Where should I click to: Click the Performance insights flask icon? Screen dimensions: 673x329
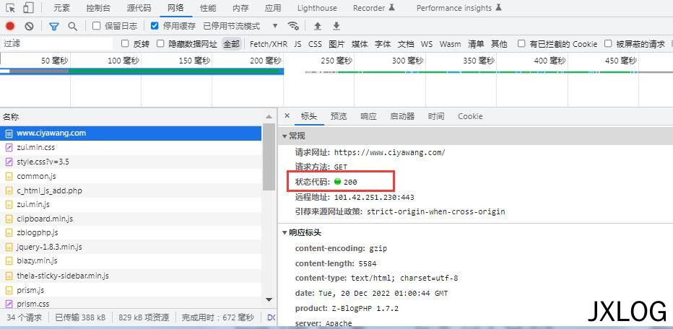coord(498,7)
